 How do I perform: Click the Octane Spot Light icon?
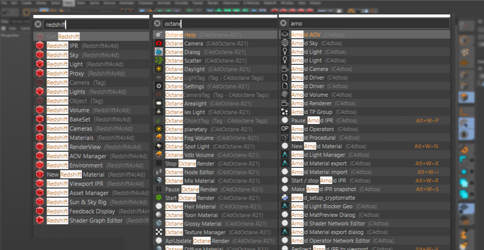point(158,146)
